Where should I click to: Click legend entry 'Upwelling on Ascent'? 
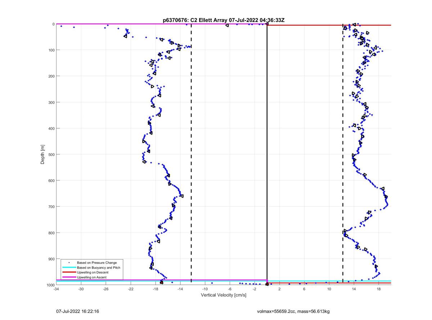click(x=92, y=277)
